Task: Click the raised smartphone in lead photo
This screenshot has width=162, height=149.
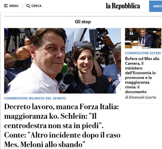Action: click(81, 43)
